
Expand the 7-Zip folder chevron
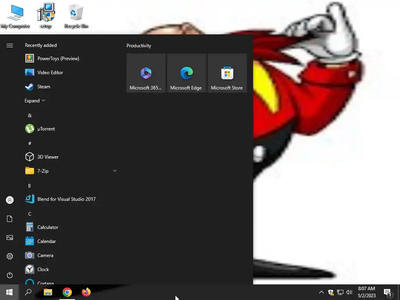(115, 171)
